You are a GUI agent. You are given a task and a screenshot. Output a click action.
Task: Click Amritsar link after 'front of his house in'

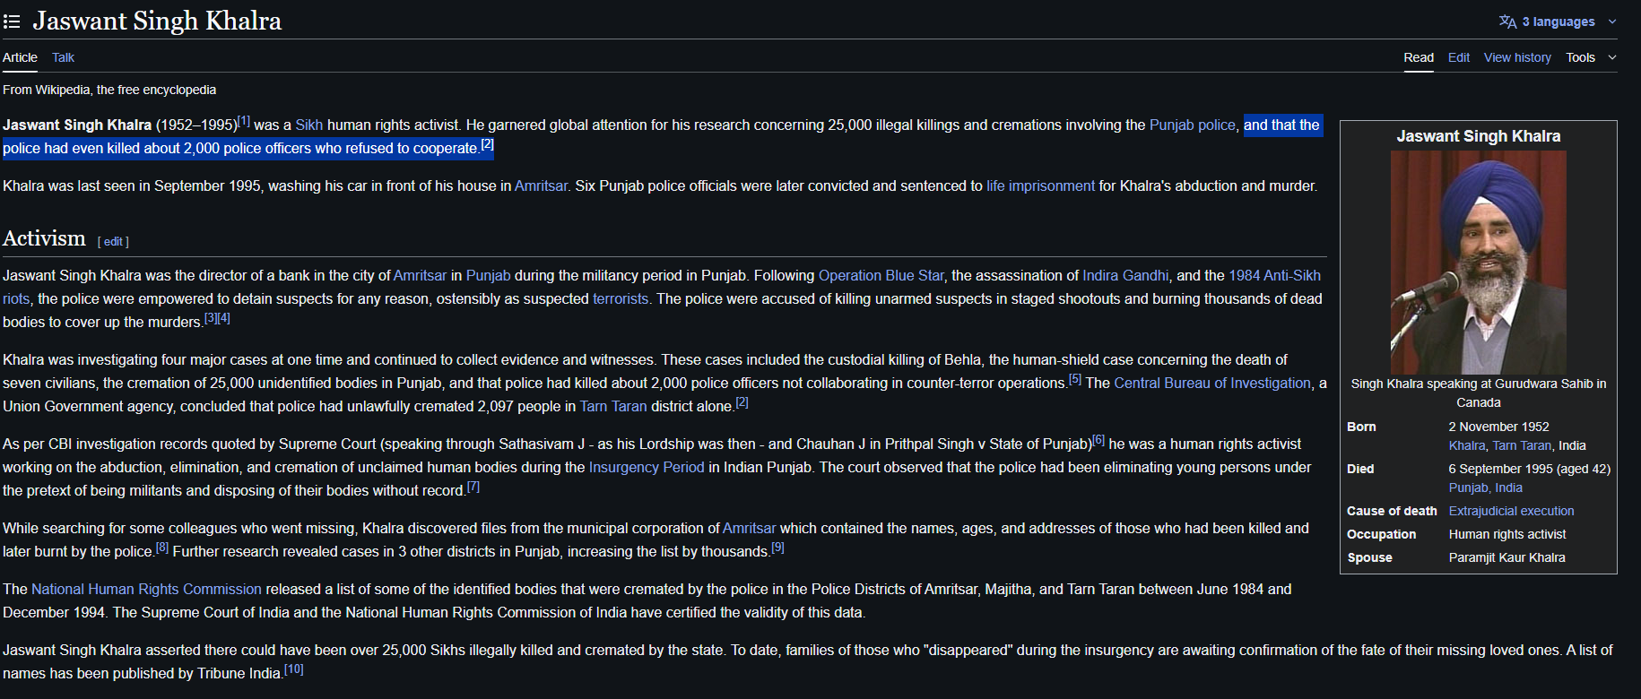tap(541, 186)
